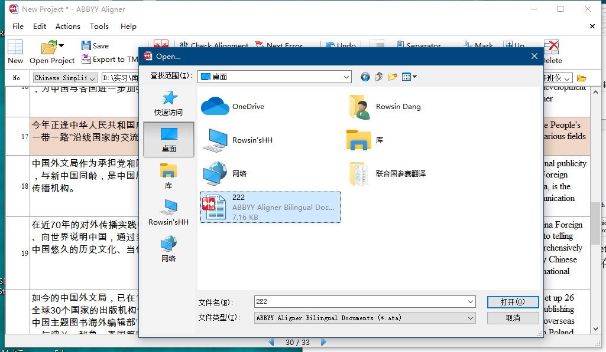Image resolution: width=606 pixels, height=352 pixels.
Task: Open the Help menu
Action: click(x=128, y=26)
